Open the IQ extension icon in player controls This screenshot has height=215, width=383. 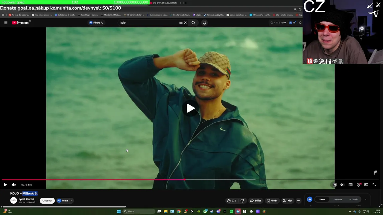pos(335,185)
